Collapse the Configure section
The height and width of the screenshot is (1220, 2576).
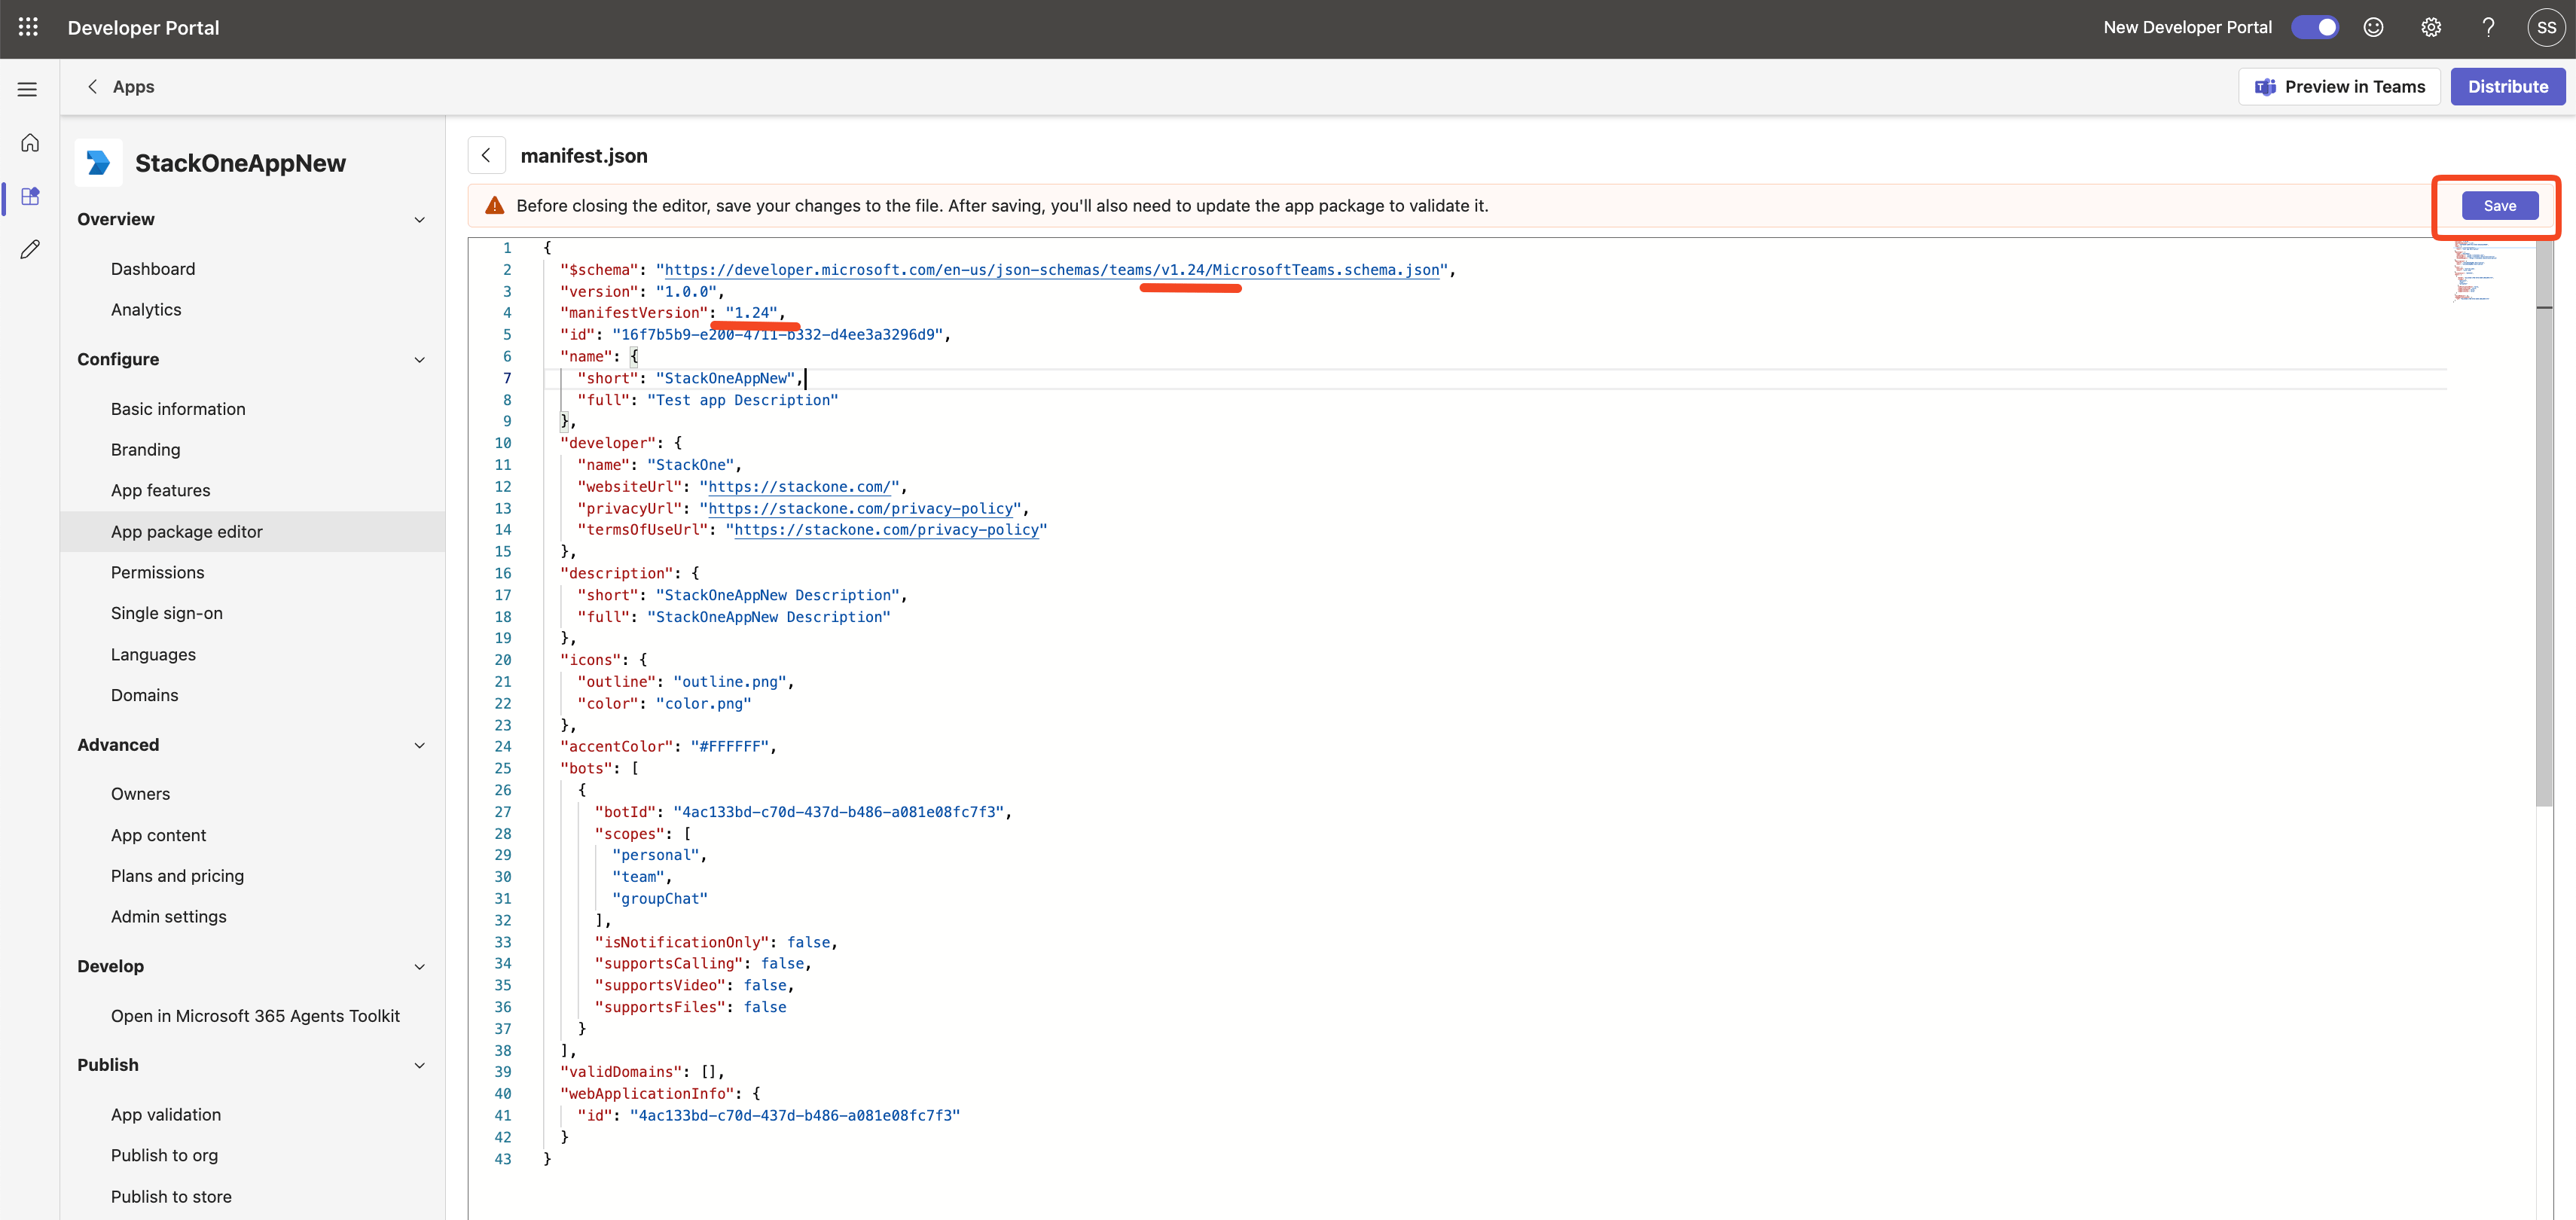tap(420, 359)
